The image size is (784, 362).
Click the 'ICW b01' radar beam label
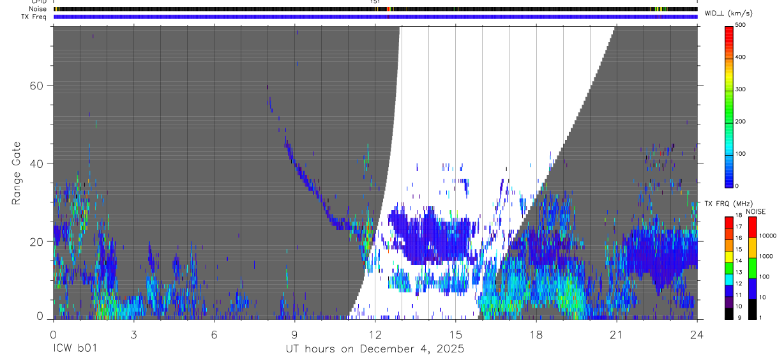pos(75,349)
